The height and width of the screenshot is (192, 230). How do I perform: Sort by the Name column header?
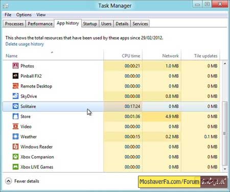53,55
